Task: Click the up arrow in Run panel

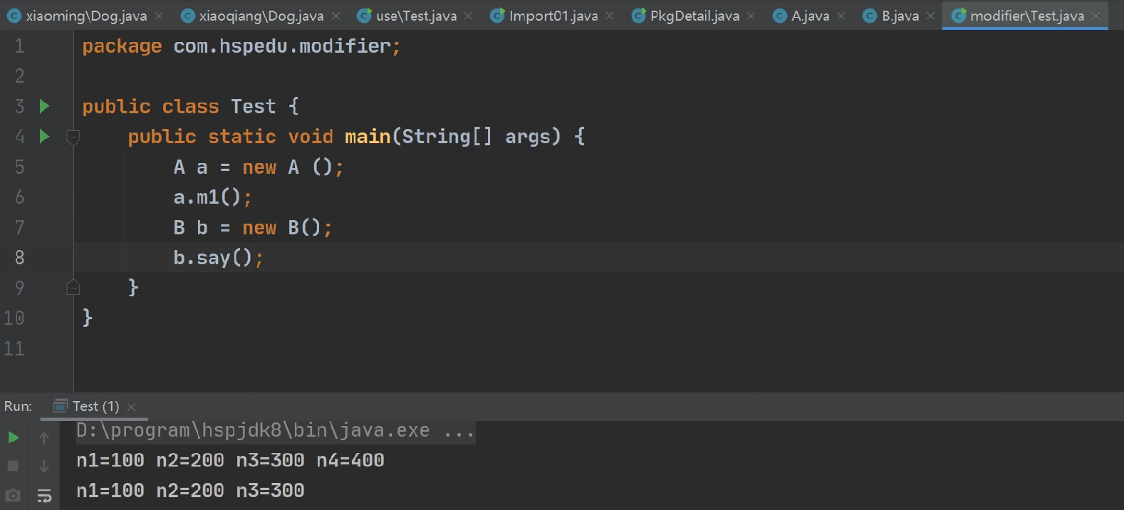Action: pyautogui.click(x=44, y=438)
